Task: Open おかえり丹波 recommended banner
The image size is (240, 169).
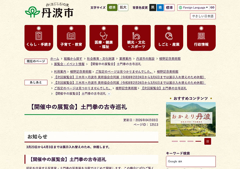Action: (191, 119)
